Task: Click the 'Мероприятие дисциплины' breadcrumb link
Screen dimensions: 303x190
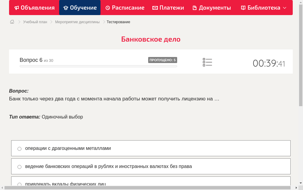Action: (x=77, y=22)
